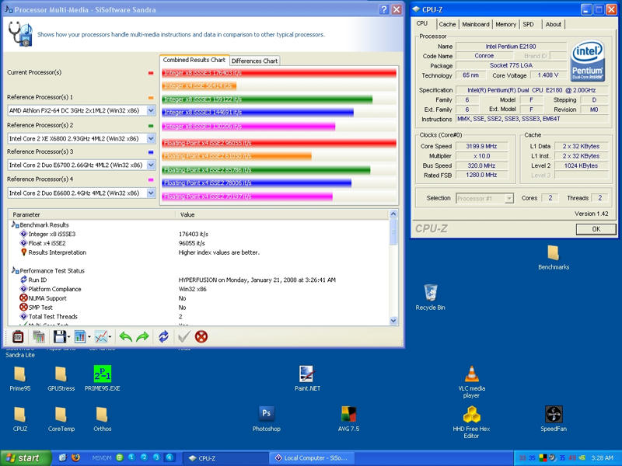
Task: Open the About tab in CPU-Z
Action: click(553, 24)
